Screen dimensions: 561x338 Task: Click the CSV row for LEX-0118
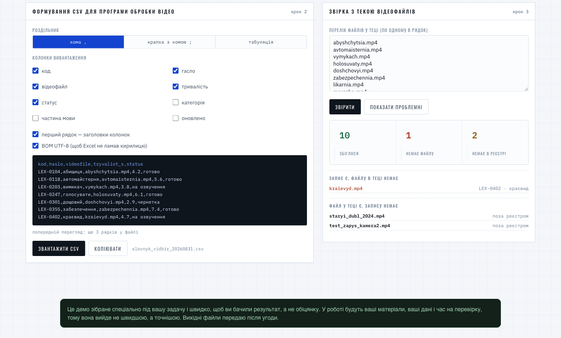pyautogui.click(x=110, y=179)
